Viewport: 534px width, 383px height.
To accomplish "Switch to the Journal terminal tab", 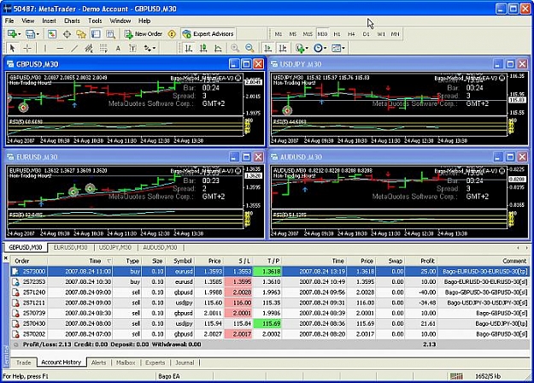I will 185,362.
